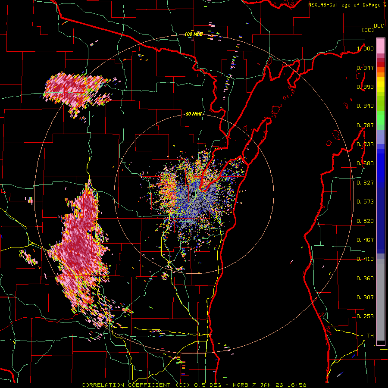Pick the light pink color at the top of the scale
The width and height of the screenshot is (388, 388).
pyautogui.click(x=381, y=46)
